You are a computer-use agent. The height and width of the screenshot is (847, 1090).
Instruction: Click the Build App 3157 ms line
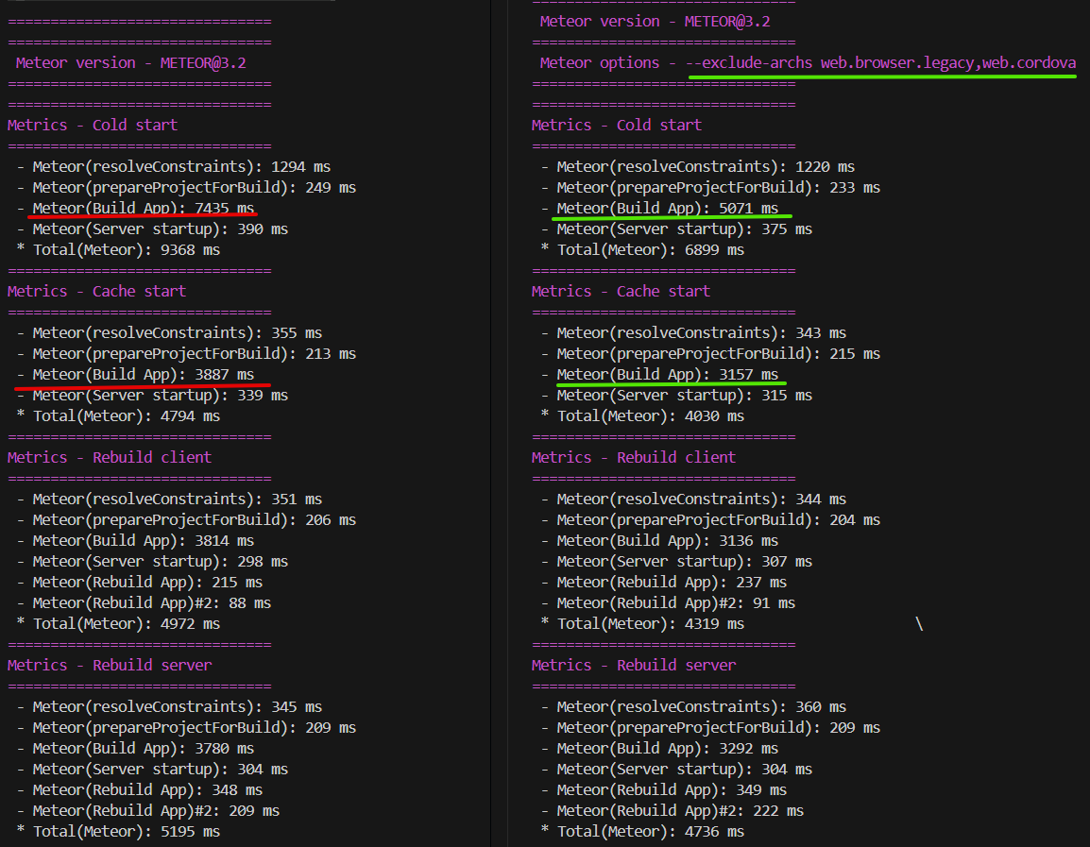point(659,375)
